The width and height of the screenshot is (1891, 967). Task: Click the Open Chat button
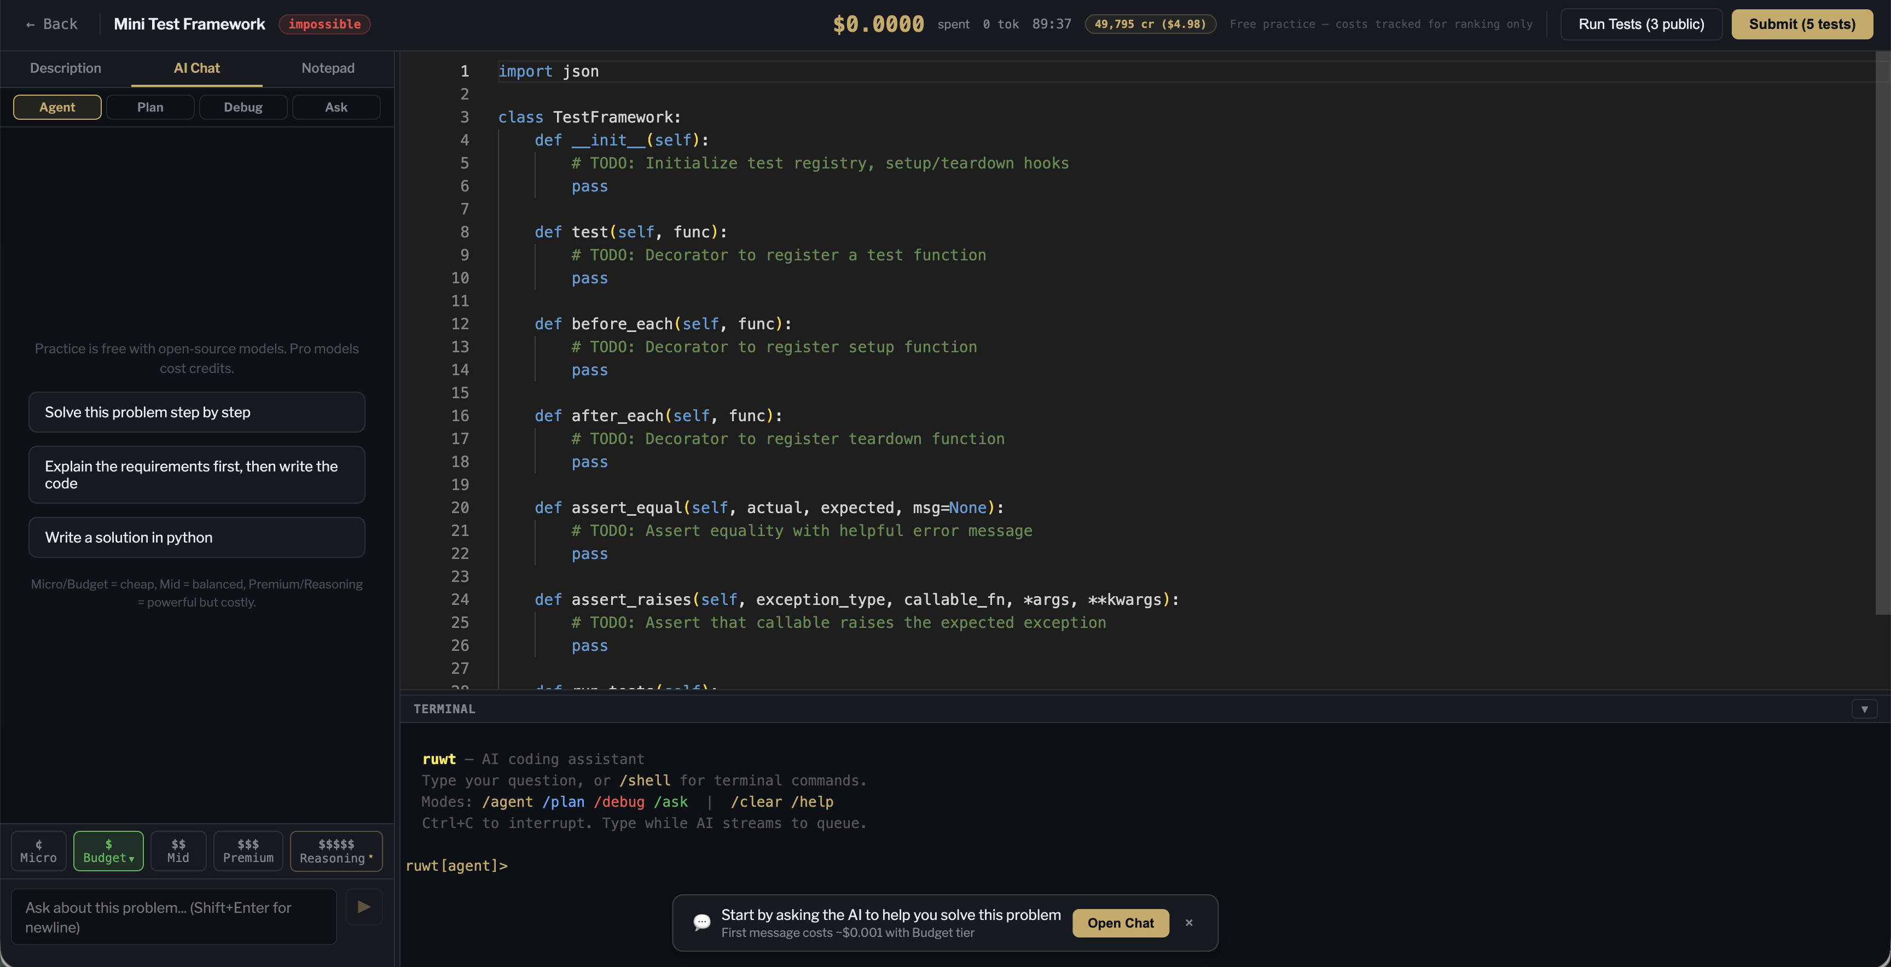1120,923
